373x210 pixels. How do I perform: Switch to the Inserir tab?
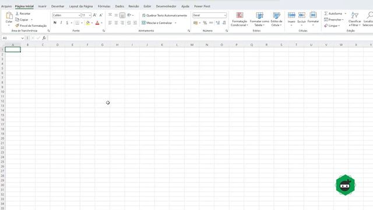click(43, 6)
